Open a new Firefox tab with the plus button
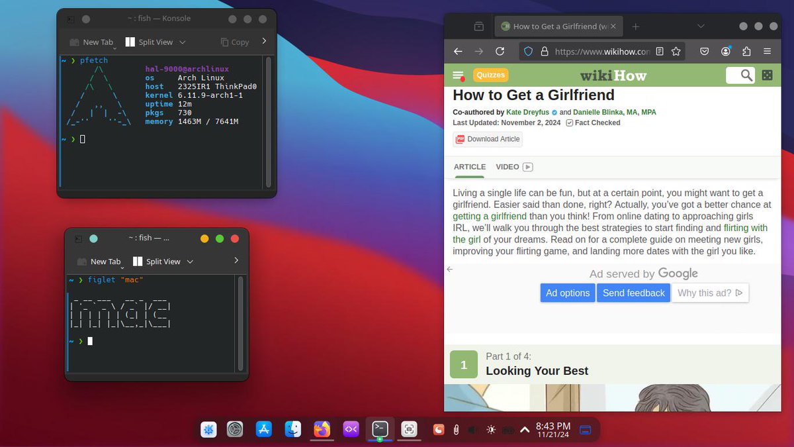Viewport: 794px width, 447px height. (x=635, y=26)
